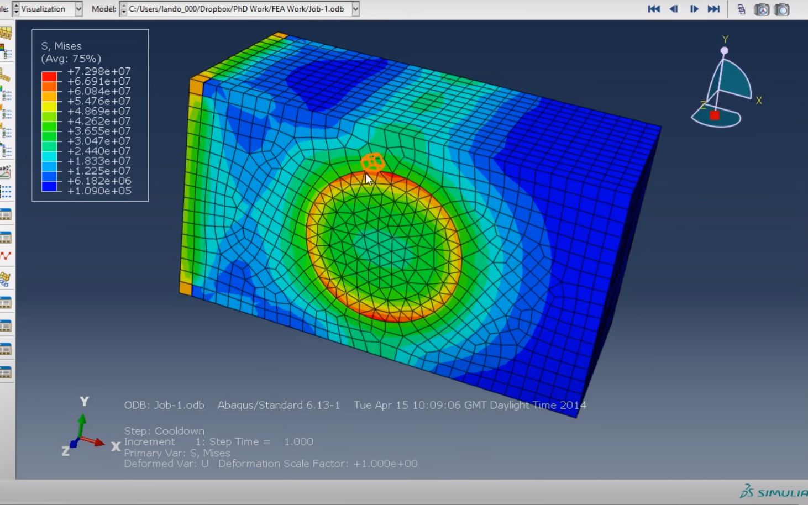Image resolution: width=808 pixels, height=505 pixels.
Task: Click the legend minimum value +1.090e+05
Action: 99,191
